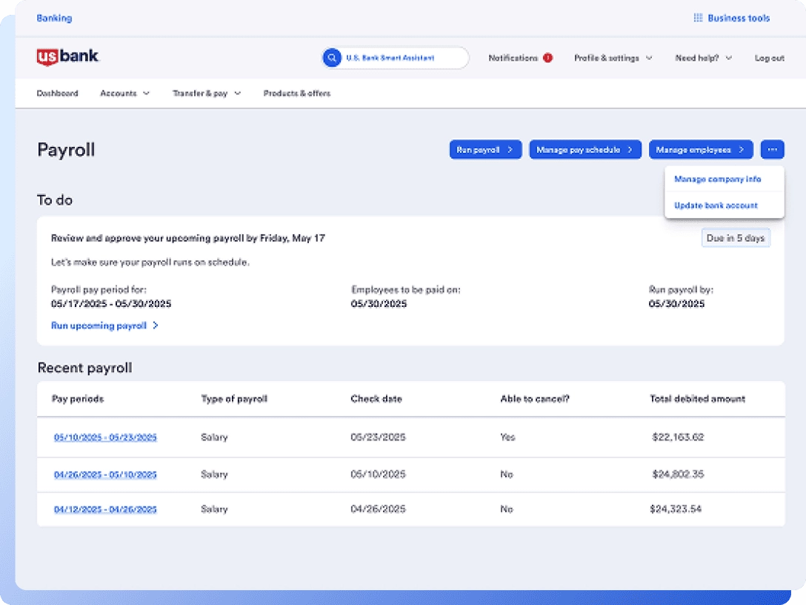
Task: Open Profile & settings dropdown
Action: pyautogui.click(x=613, y=58)
